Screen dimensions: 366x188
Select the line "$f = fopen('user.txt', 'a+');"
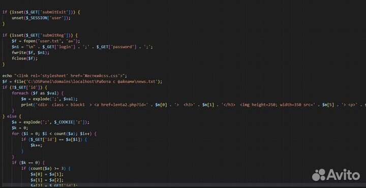coord(46,41)
